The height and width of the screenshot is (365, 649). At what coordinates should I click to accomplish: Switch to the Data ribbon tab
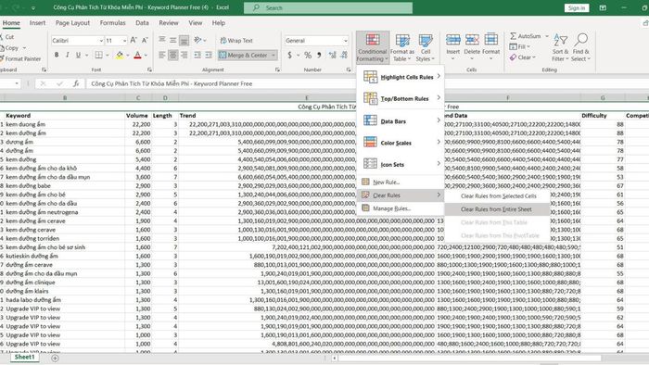[x=142, y=23]
